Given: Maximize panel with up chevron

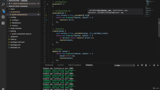Looking at the screenshot, I should coord(150,65).
